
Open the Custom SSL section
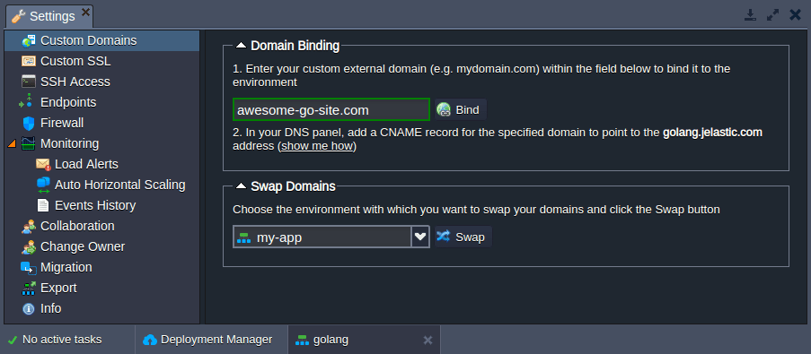(101, 62)
